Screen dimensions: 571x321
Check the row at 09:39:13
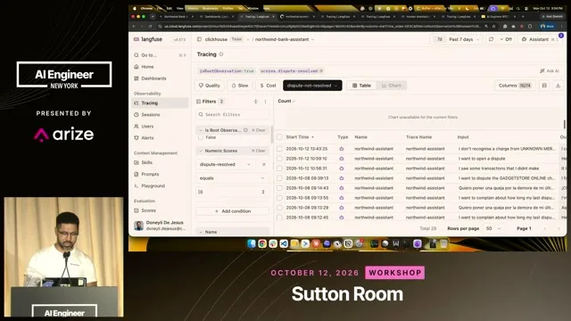pyautogui.click(x=279, y=178)
